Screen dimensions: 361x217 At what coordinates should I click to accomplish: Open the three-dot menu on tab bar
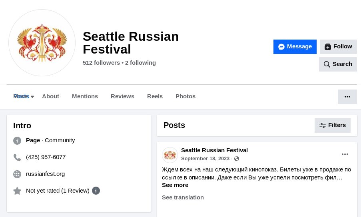pos(347,97)
